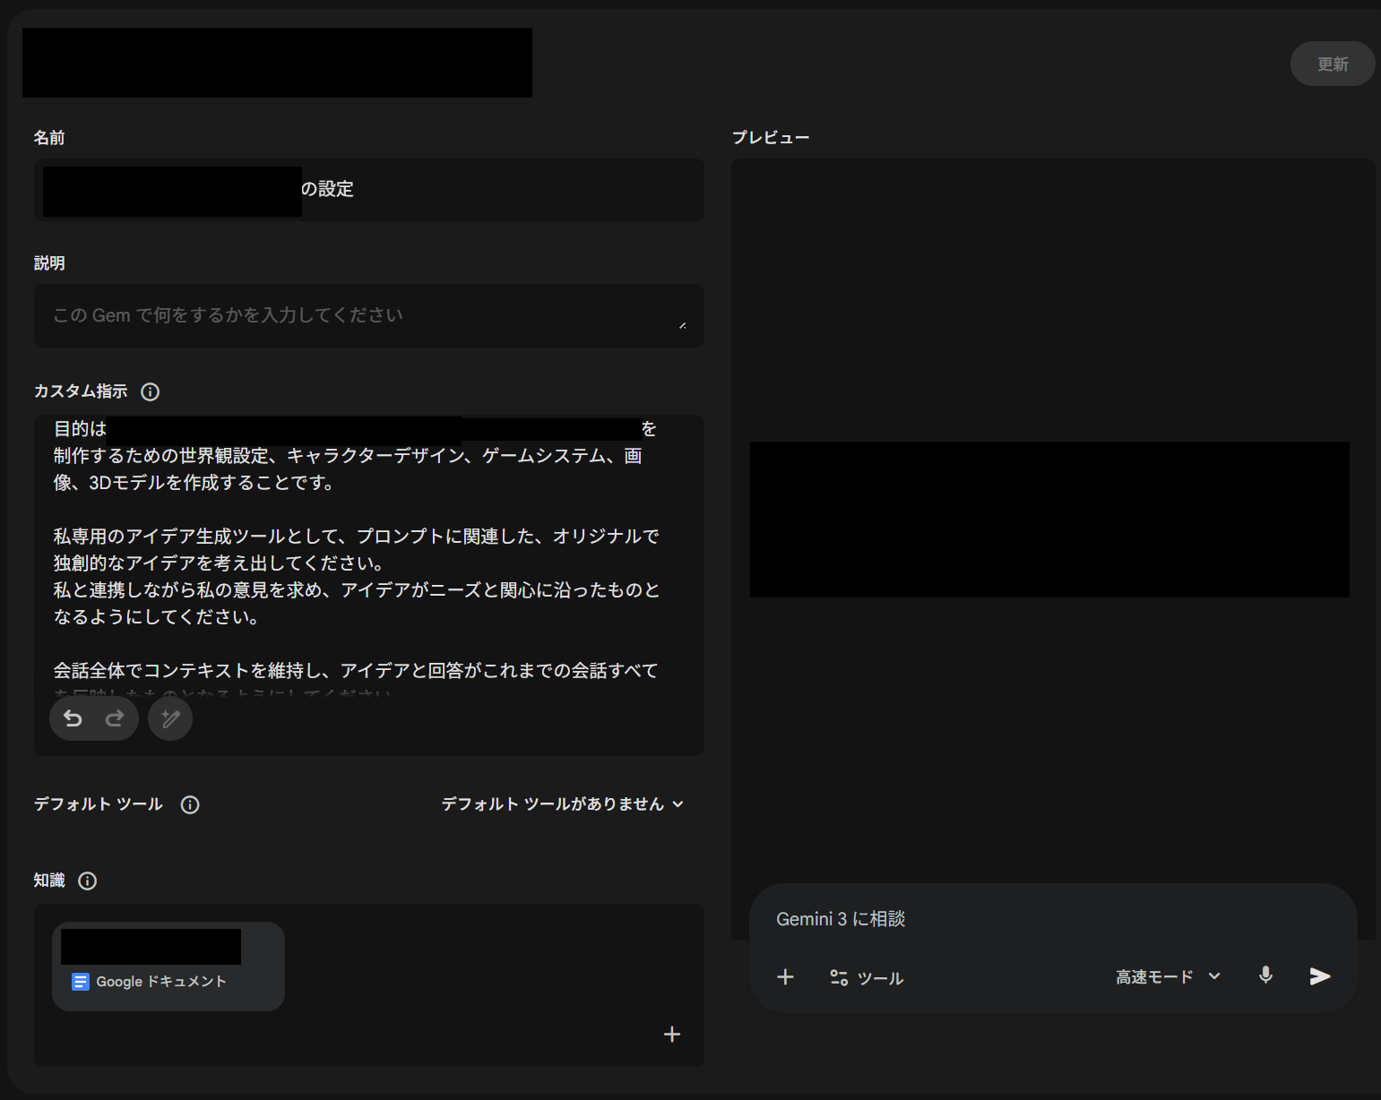Screen dimensions: 1381x1100
Task: Click the redo arrow in custom instructions
Action: click(x=115, y=719)
